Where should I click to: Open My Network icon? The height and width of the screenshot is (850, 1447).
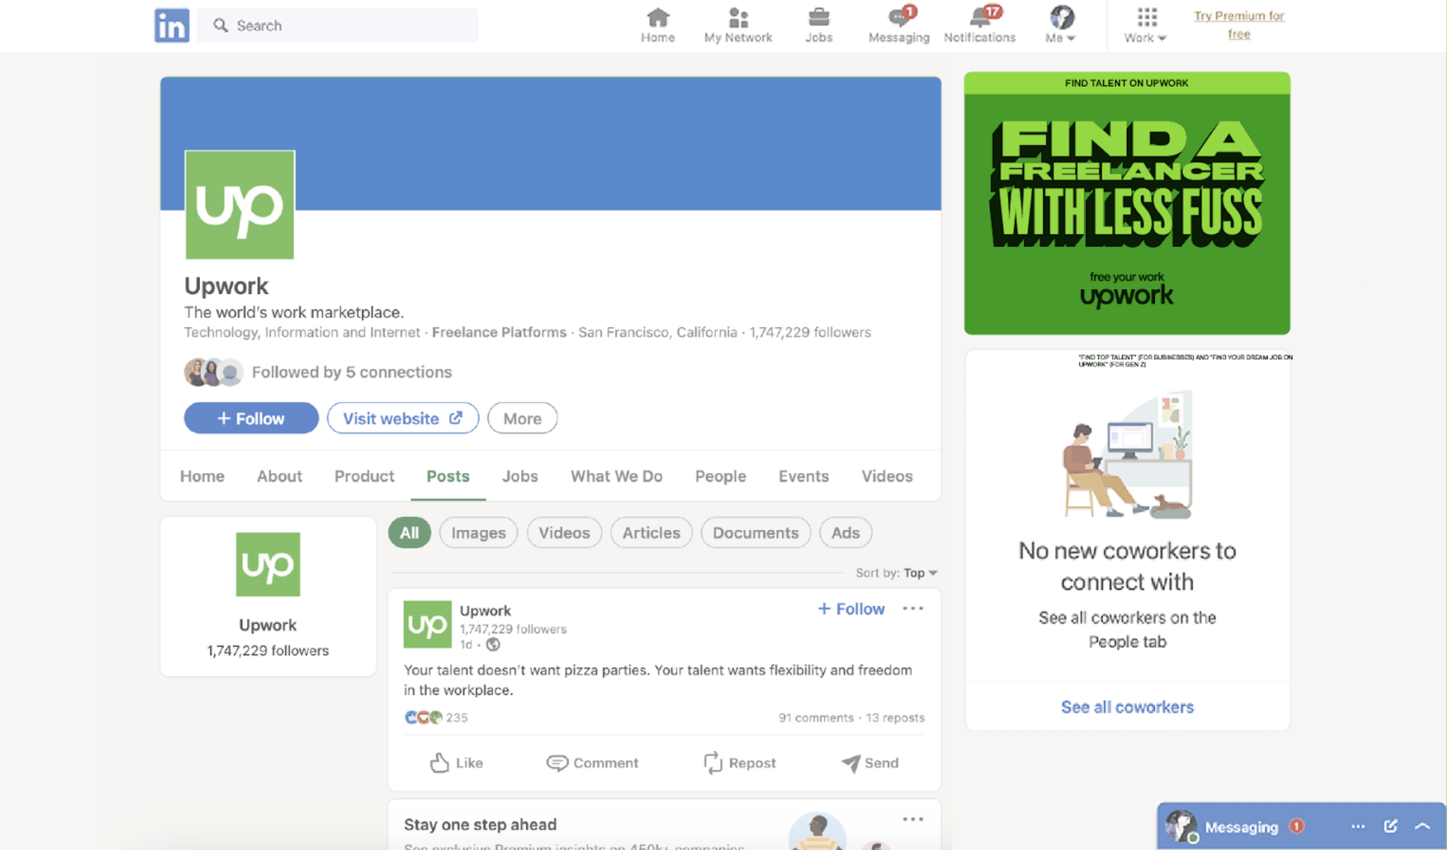click(738, 25)
